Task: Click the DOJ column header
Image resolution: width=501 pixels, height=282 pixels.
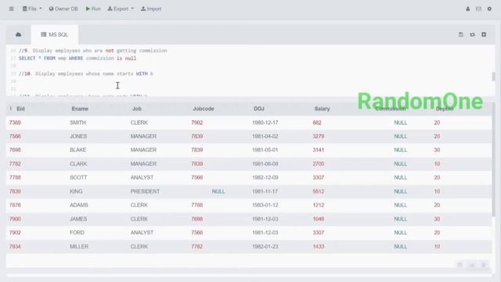Action: pyautogui.click(x=259, y=109)
